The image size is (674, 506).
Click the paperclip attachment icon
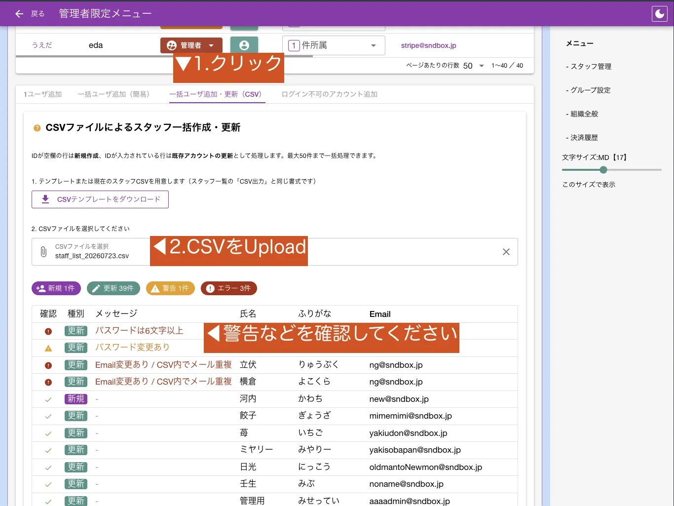pyautogui.click(x=43, y=252)
